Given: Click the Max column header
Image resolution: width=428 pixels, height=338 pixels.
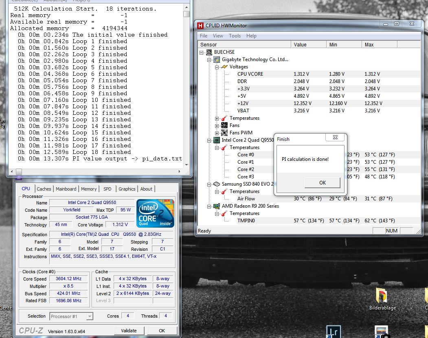Looking at the screenshot, I should pos(380,44).
